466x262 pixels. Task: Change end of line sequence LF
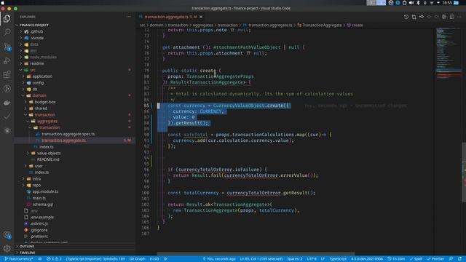pyautogui.click(x=323, y=259)
